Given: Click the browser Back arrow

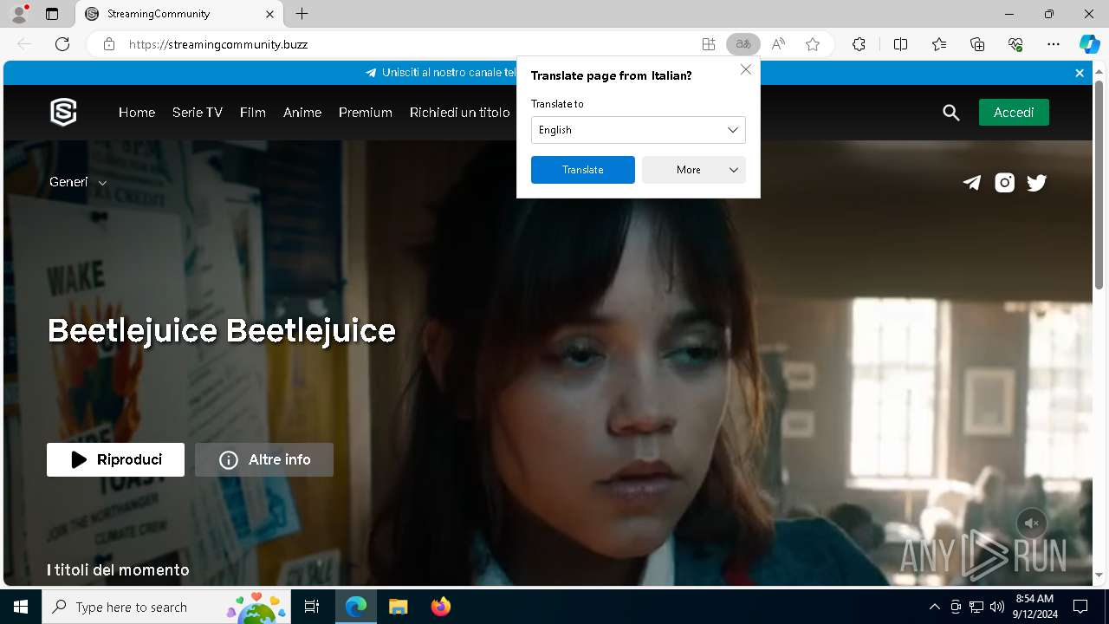Looking at the screenshot, I should pos(24,44).
